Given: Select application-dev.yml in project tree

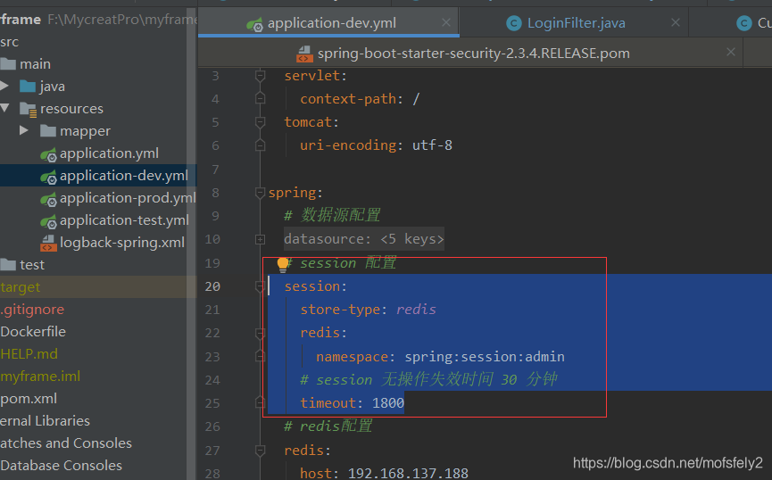Looking at the screenshot, I should point(124,175).
